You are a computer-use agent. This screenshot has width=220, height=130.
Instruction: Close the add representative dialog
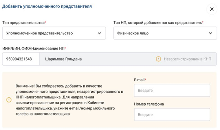(x=212, y=9)
